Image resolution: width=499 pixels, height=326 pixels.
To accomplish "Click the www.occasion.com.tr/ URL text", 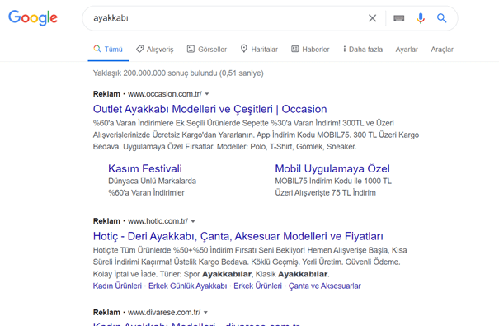I will (165, 94).
